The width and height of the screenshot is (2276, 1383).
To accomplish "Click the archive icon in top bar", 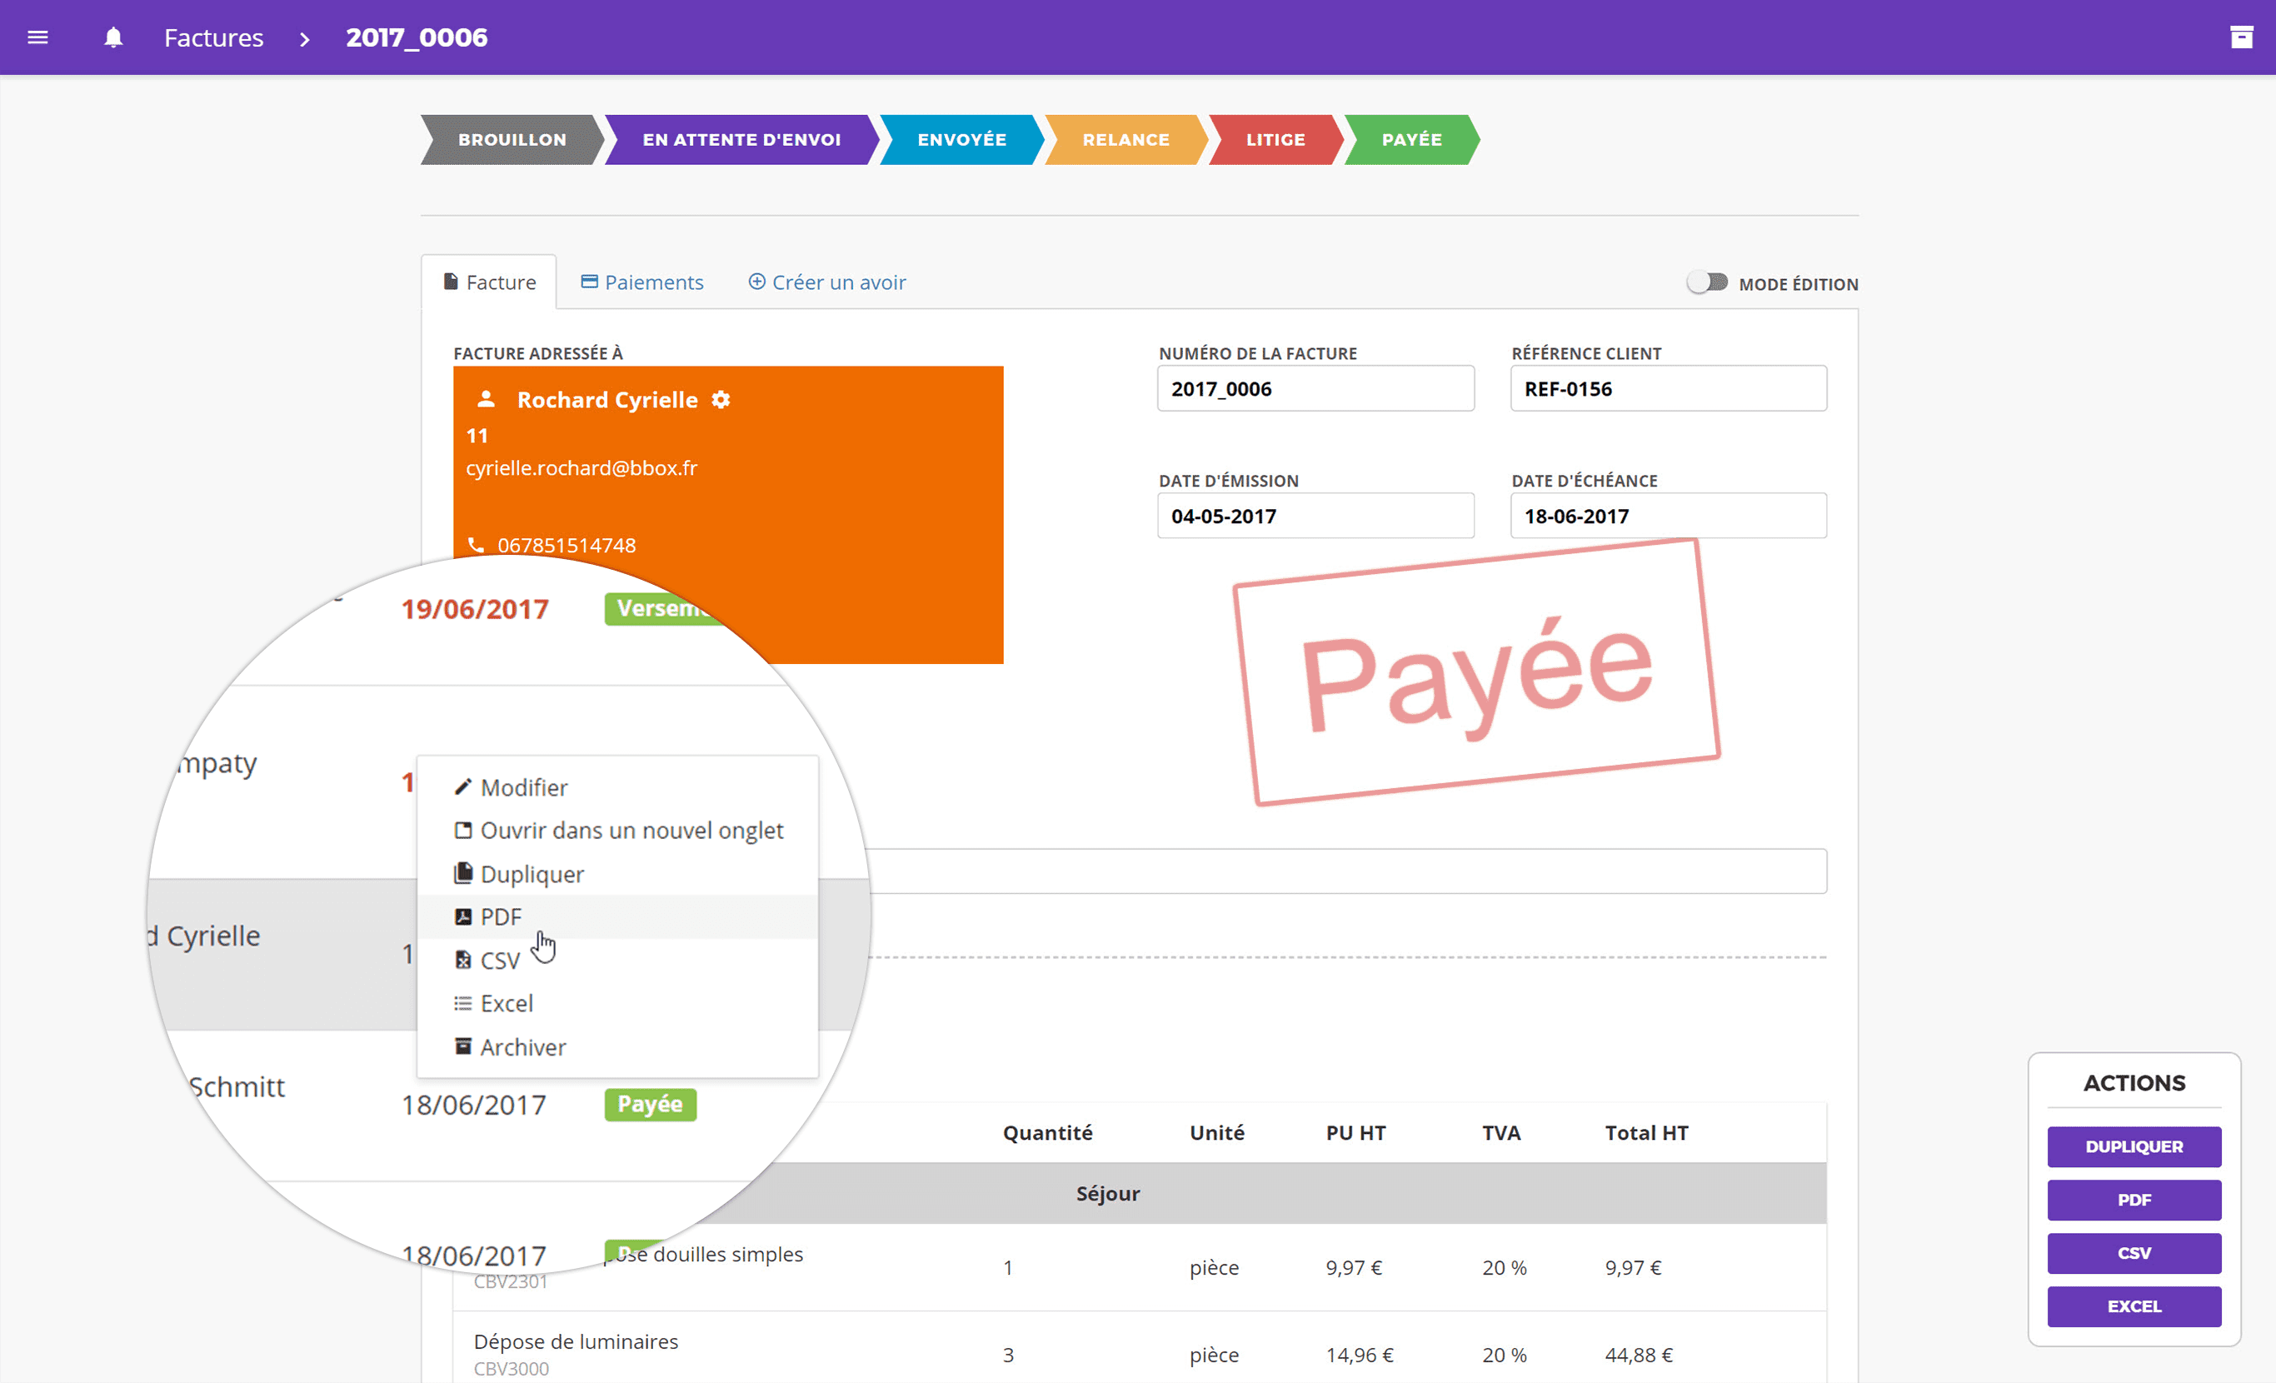I will coord(2241,37).
